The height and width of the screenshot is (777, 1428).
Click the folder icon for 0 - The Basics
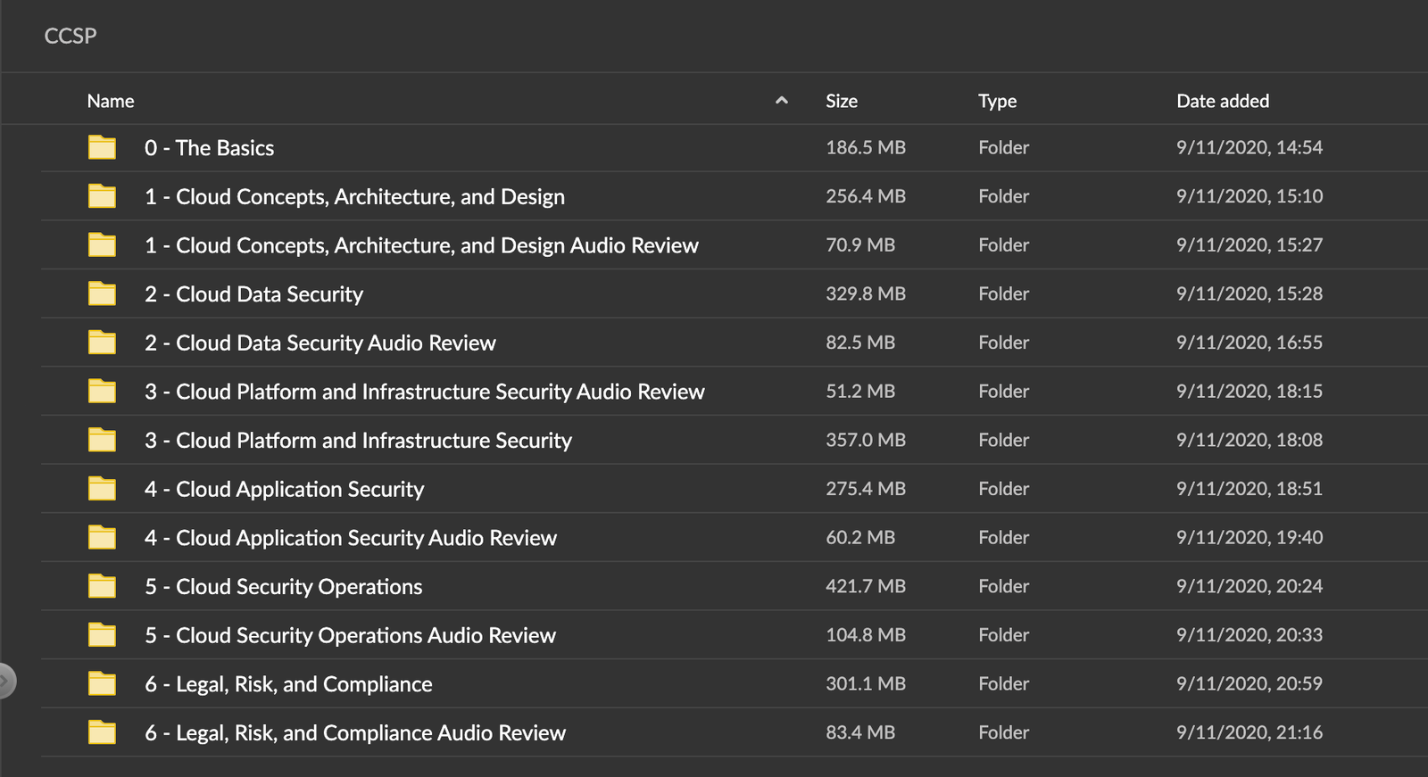[x=102, y=147]
